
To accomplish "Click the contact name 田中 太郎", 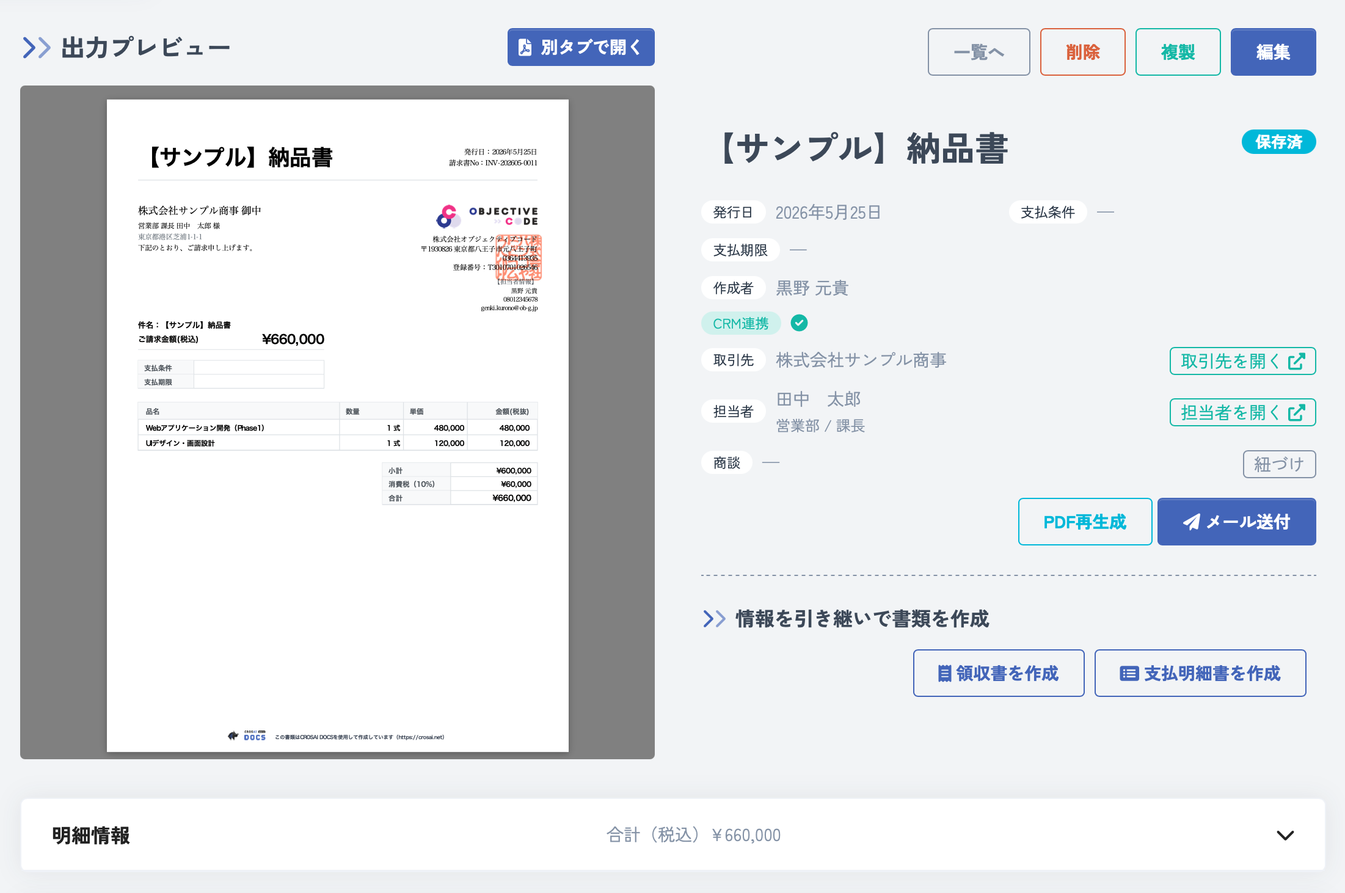I will click(818, 399).
